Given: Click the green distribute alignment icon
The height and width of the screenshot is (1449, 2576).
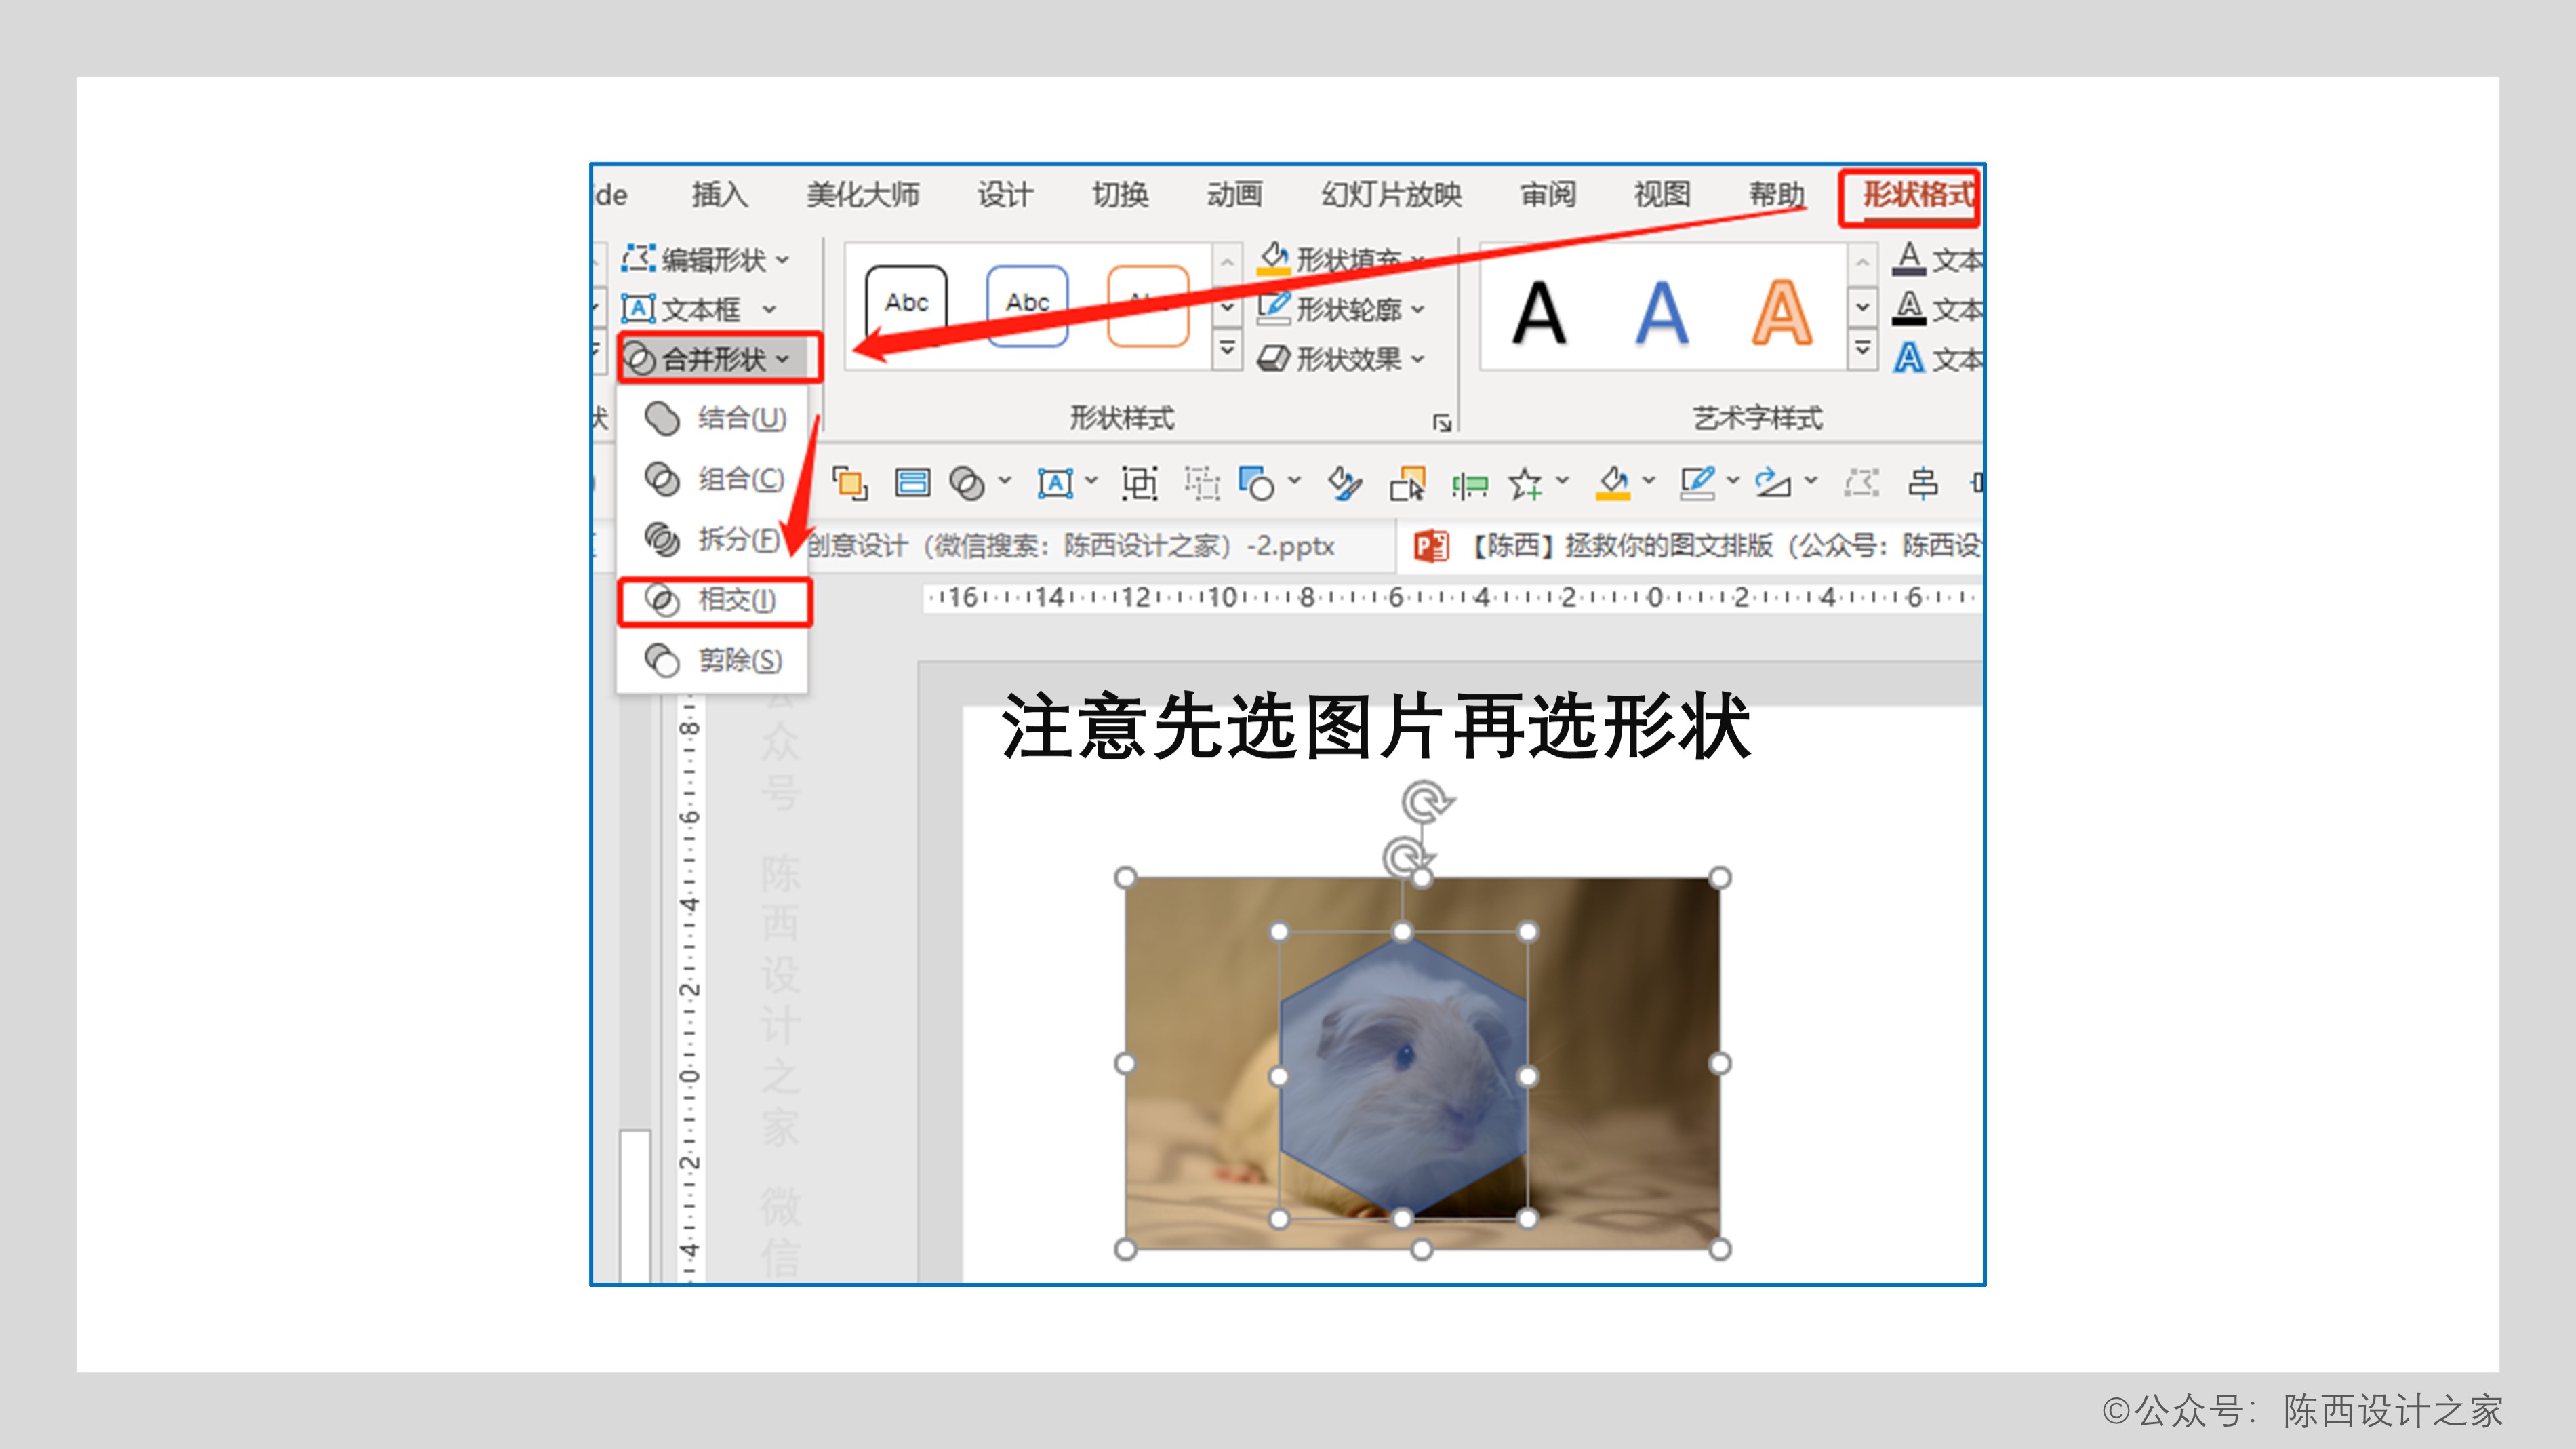Looking at the screenshot, I should coord(1469,485).
